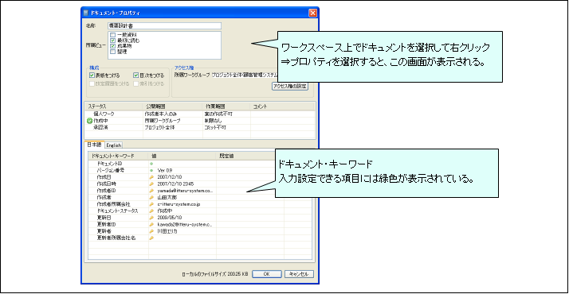The width and height of the screenshot is (569, 294).
Task: Click the key icon in 更新者所属会社名 row
Action: [151, 238]
